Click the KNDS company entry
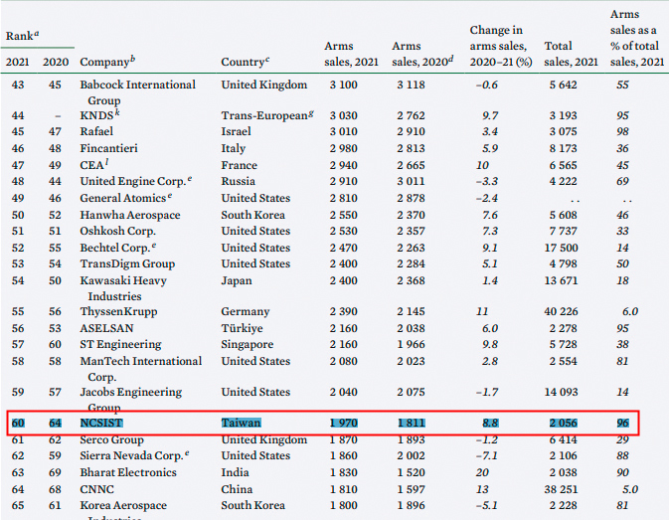 coord(99,115)
